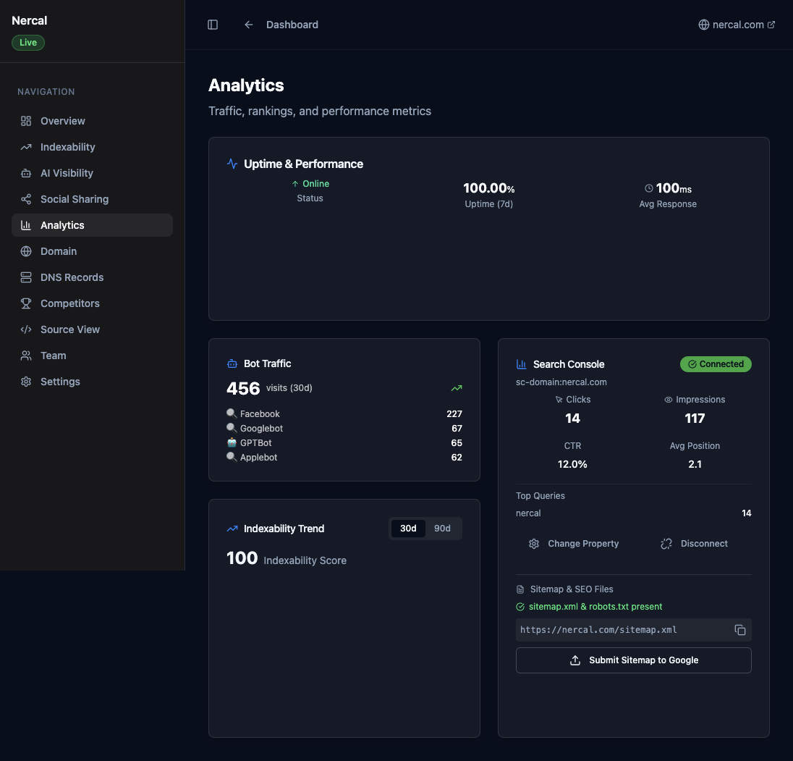Click the Connected status badge
Image resolution: width=793 pixels, height=761 pixels.
click(x=716, y=364)
